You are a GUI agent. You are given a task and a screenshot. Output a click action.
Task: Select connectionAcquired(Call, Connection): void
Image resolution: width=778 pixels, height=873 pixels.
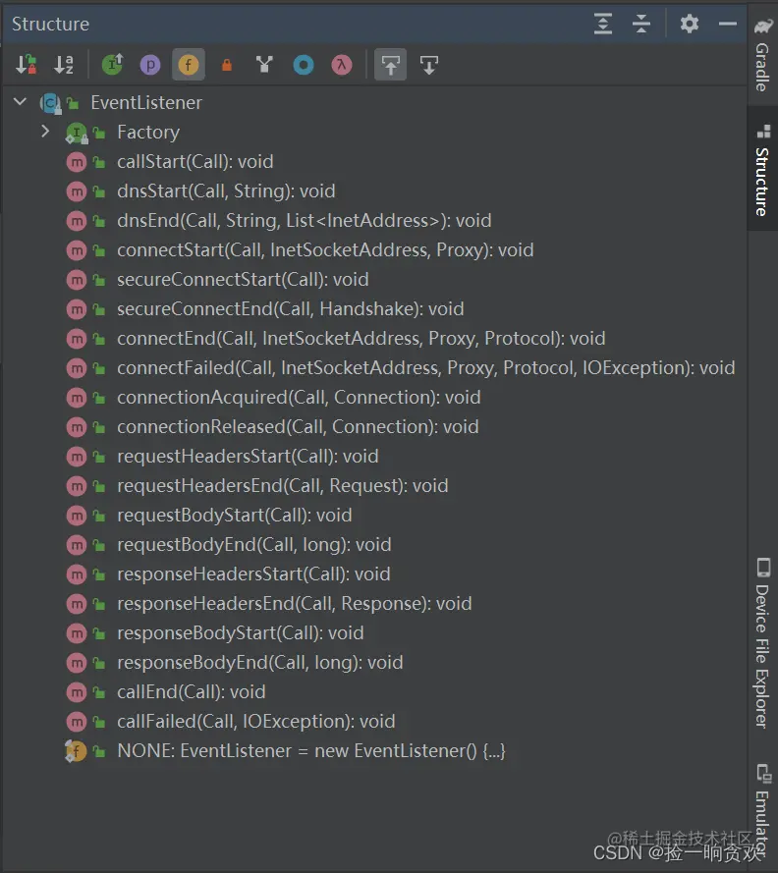[x=299, y=398]
